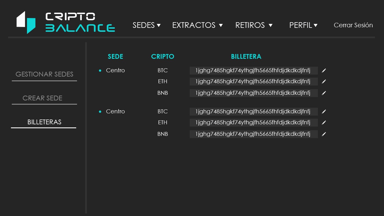Select the first Centro bullet point

(100, 71)
